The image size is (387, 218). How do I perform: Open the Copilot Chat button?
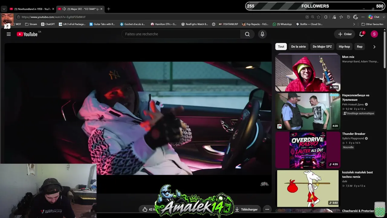click(x=374, y=17)
